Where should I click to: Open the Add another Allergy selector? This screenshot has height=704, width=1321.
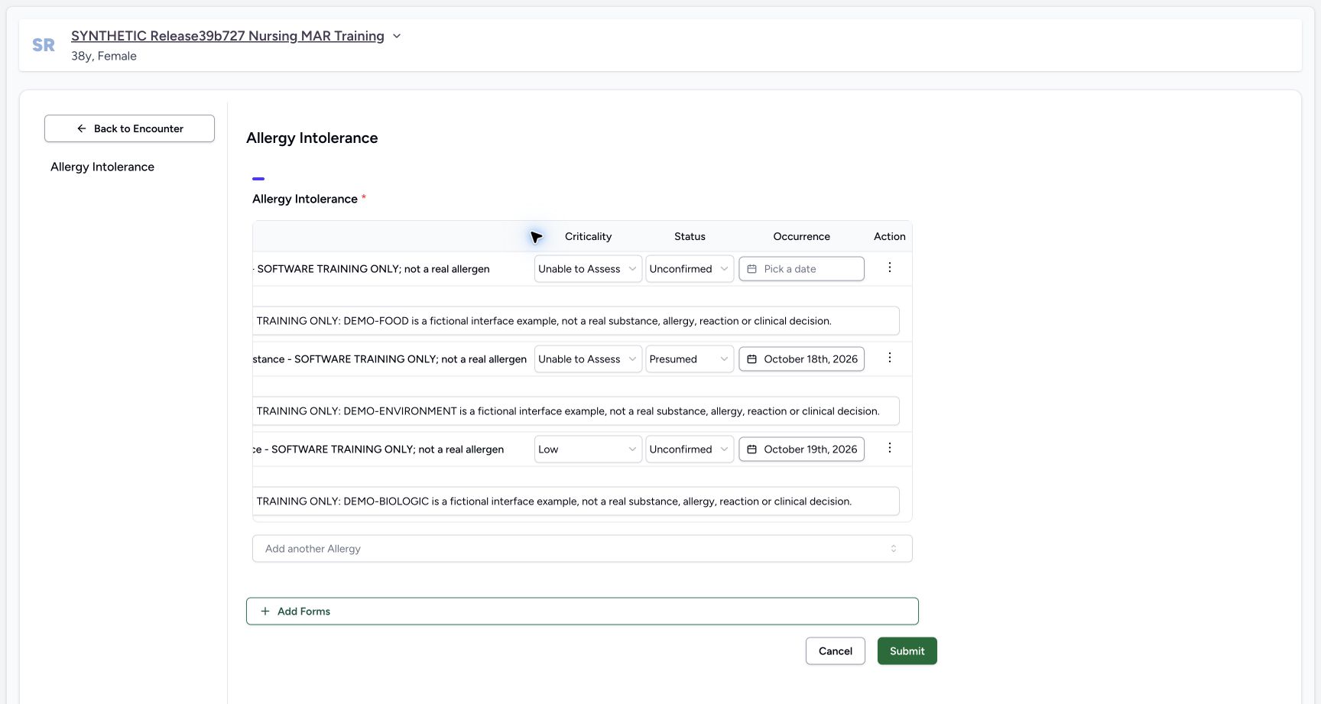click(583, 549)
